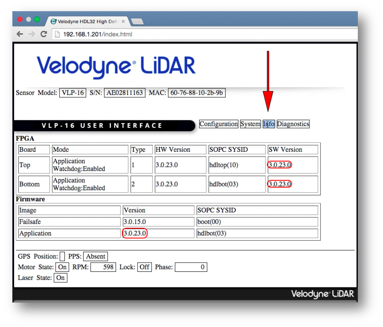Screen dimensions: 383x327
Task: Click the empty GPS Position field
Action: click(x=62, y=257)
